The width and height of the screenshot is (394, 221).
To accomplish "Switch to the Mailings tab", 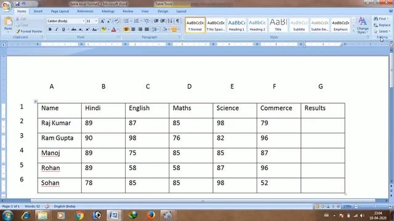I will 108,11.
